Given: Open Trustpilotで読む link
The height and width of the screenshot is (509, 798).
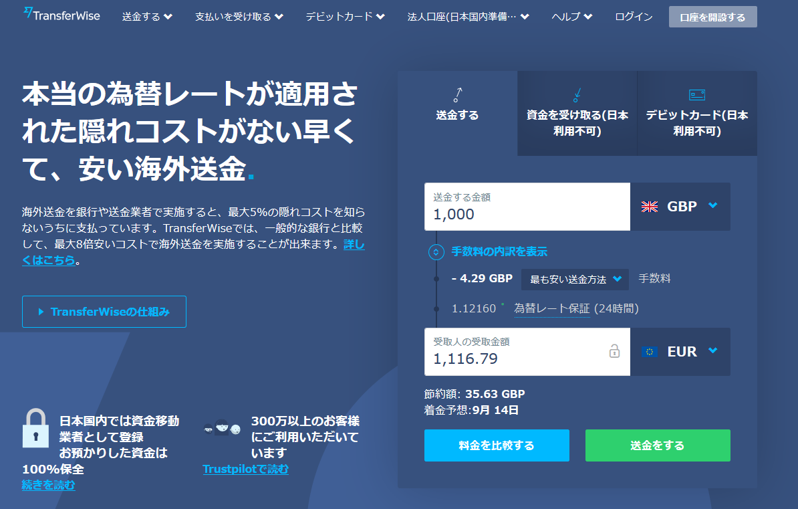Looking at the screenshot, I should [245, 469].
